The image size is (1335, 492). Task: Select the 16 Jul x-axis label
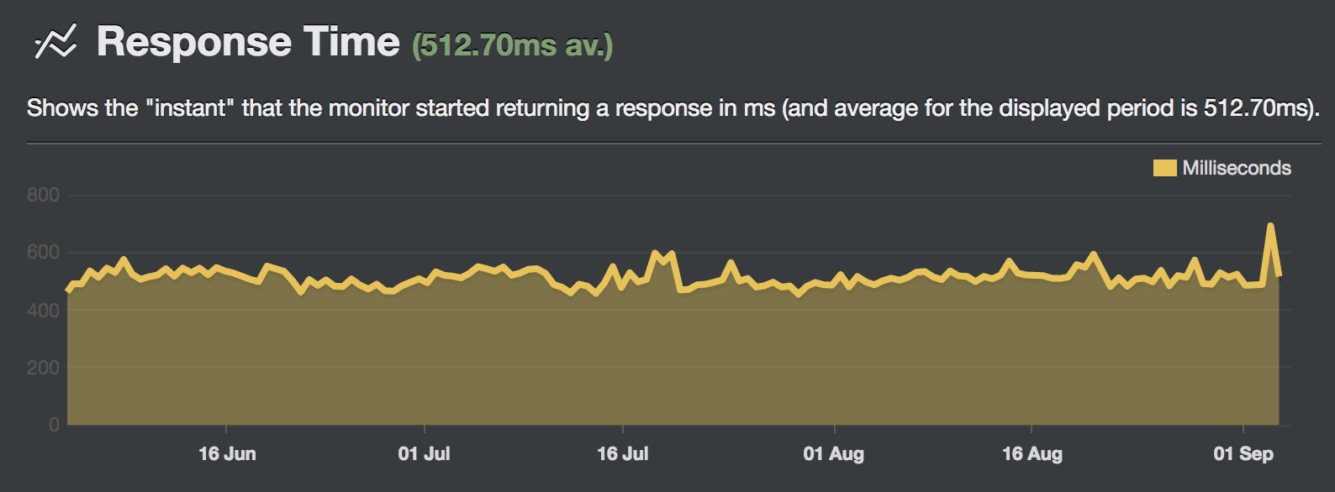pyautogui.click(x=623, y=454)
